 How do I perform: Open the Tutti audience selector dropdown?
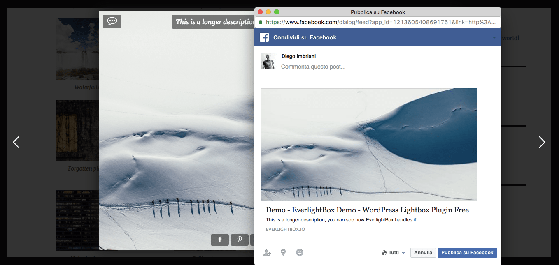pyautogui.click(x=394, y=253)
